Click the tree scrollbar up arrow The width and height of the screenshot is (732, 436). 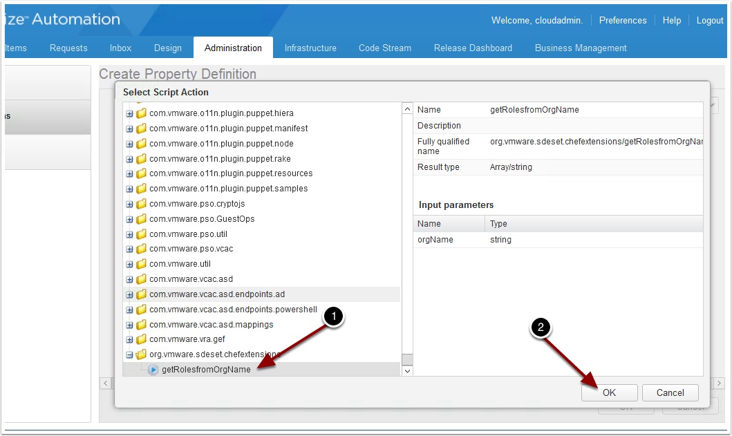[407, 108]
